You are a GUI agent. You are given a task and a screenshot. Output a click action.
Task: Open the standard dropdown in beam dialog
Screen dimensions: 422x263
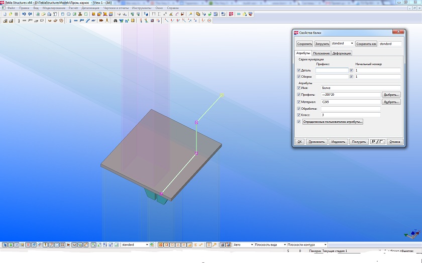(352, 44)
